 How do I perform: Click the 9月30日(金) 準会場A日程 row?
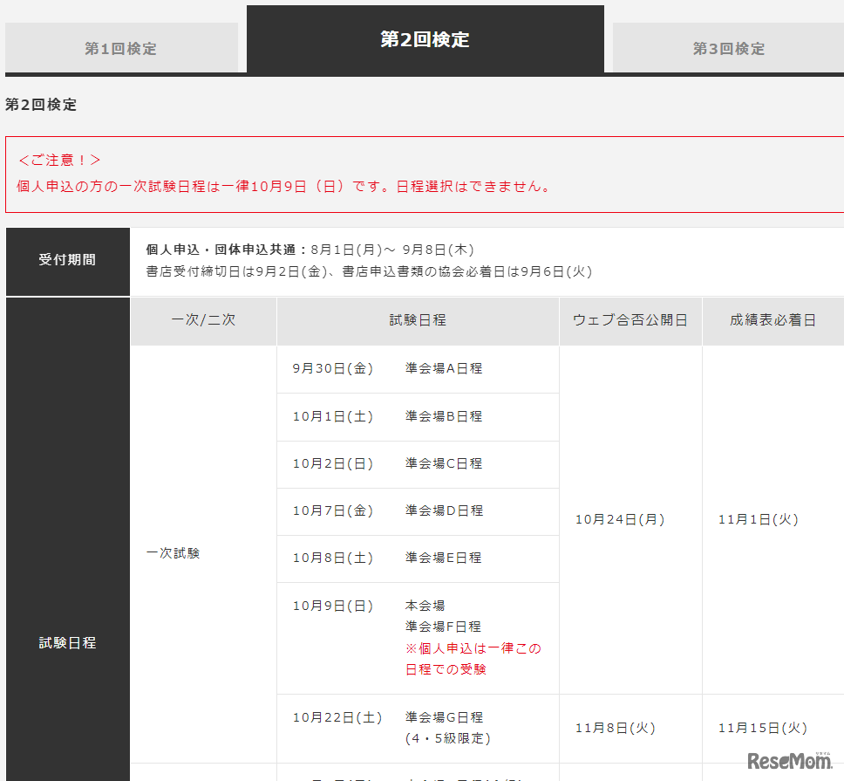pyautogui.click(x=417, y=369)
